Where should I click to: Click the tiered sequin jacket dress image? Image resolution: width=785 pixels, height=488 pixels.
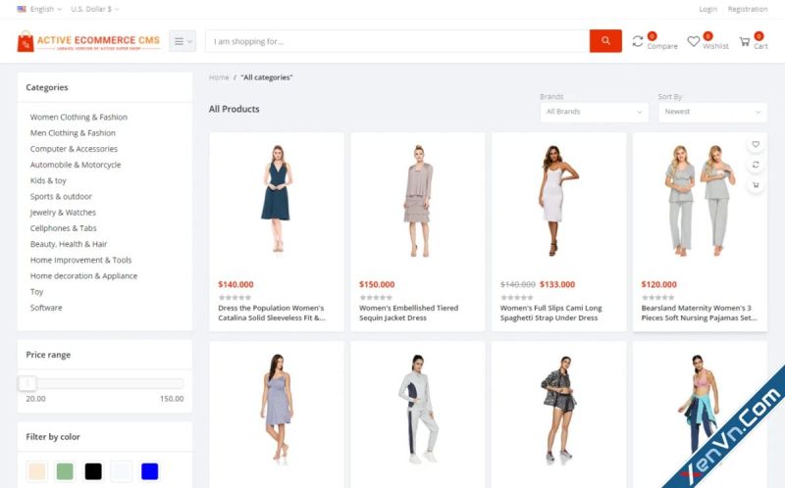419,201
